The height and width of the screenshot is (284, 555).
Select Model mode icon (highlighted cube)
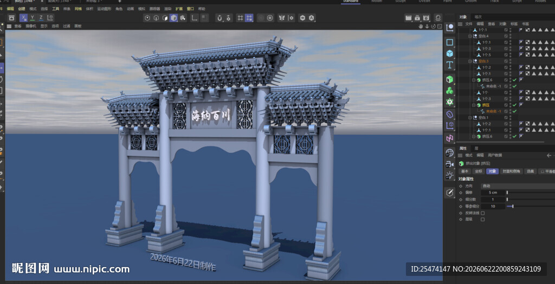click(x=174, y=18)
